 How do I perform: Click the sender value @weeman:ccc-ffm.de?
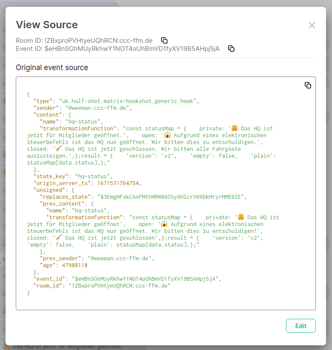[x=97, y=108]
